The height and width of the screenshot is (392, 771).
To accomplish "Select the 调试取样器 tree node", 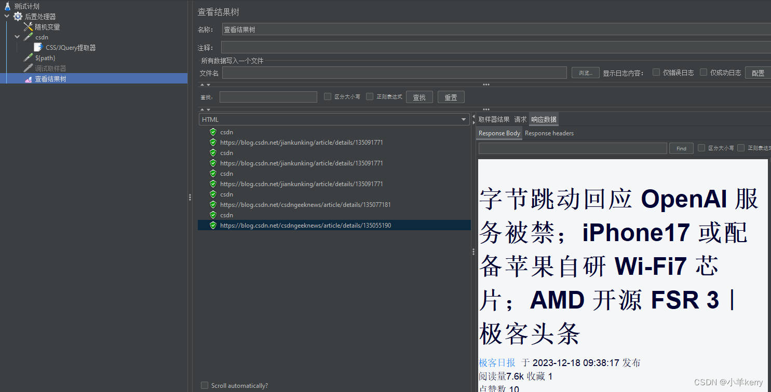I will tap(50, 68).
